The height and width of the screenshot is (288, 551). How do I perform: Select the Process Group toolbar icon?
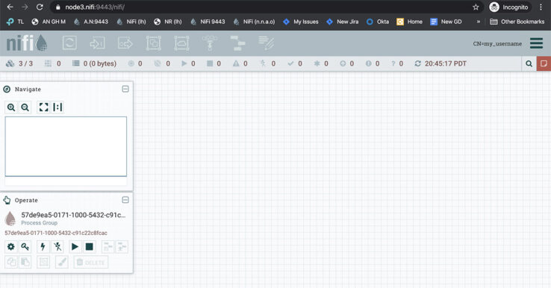tap(154, 43)
